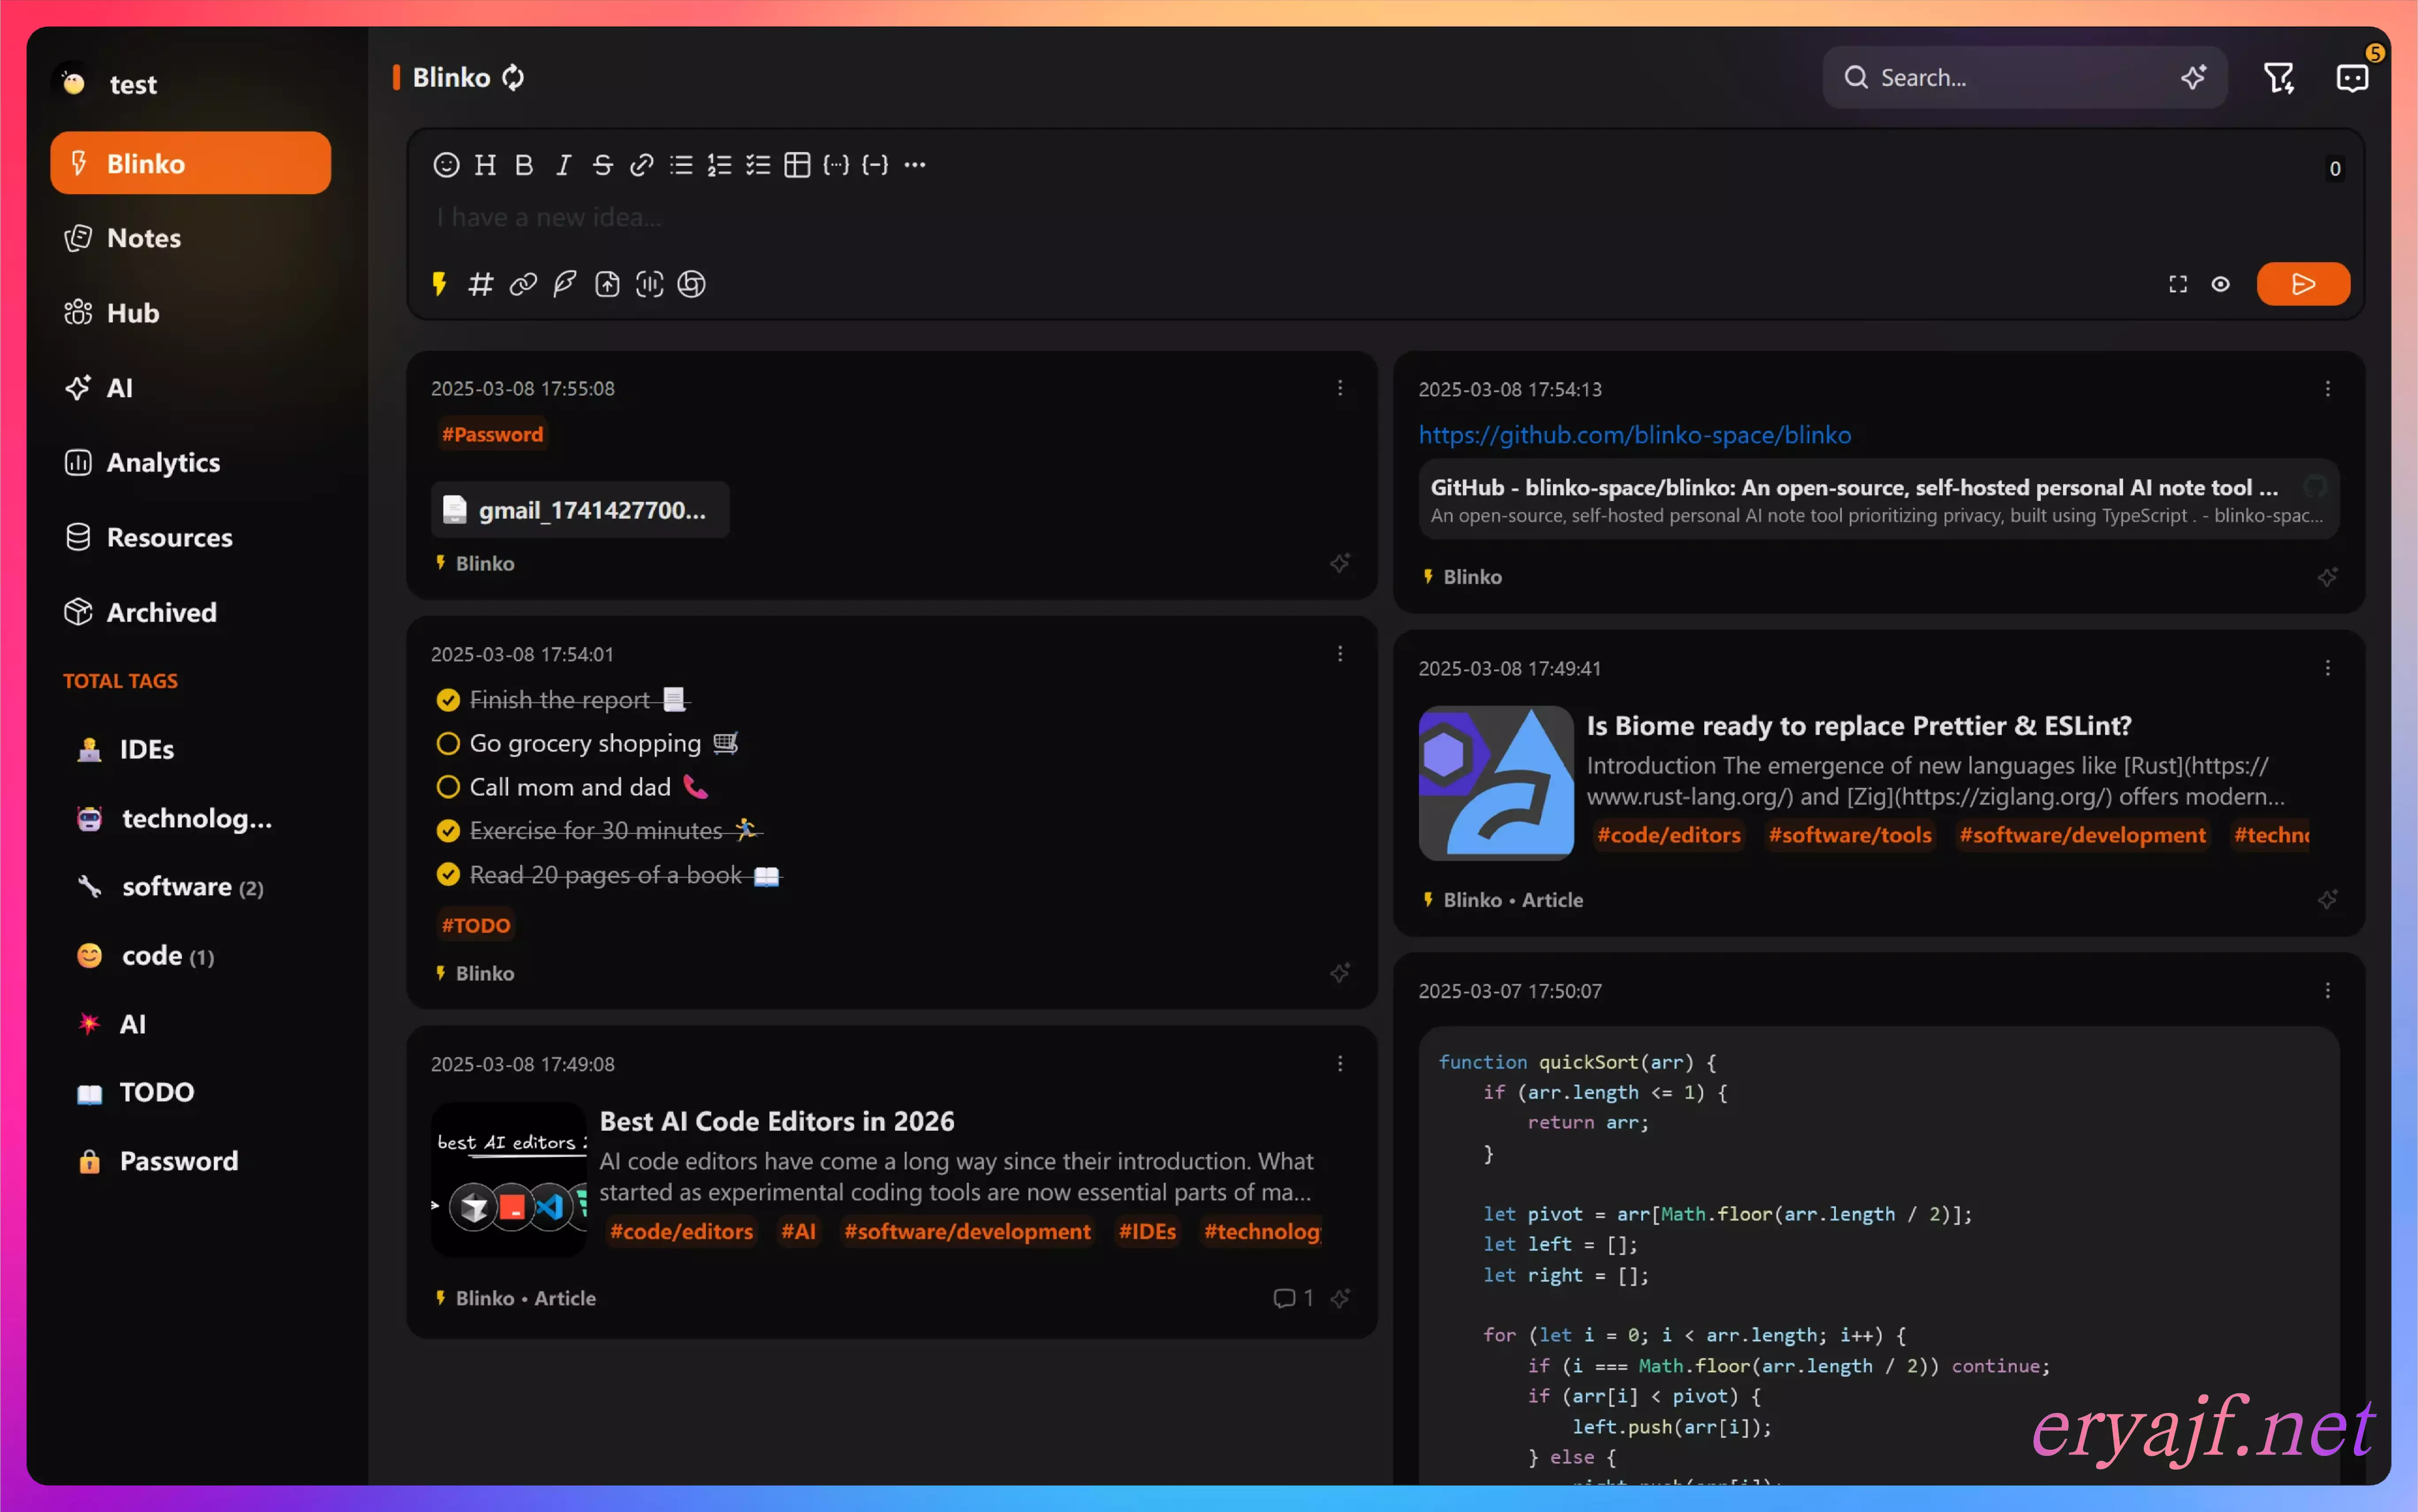The height and width of the screenshot is (1512, 2418).
Task: Click the reference note link icon
Action: point(523,284)
